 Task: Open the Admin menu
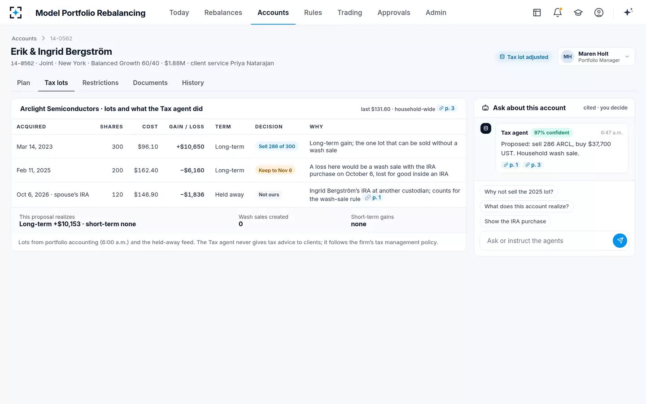436,13
